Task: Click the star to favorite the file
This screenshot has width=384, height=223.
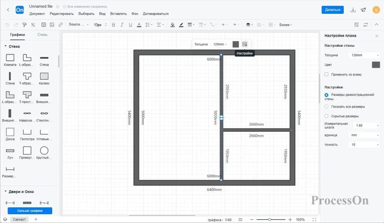Action: pos(58,7)
